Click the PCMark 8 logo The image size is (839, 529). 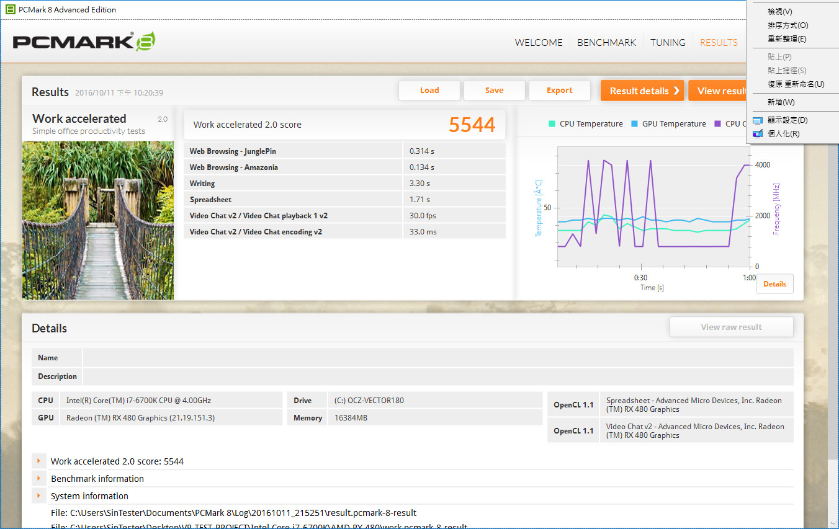click(84, 42)
